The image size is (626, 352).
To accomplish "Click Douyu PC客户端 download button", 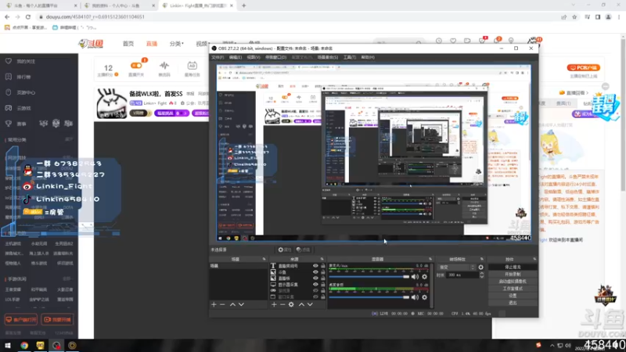I will [584, 68].
